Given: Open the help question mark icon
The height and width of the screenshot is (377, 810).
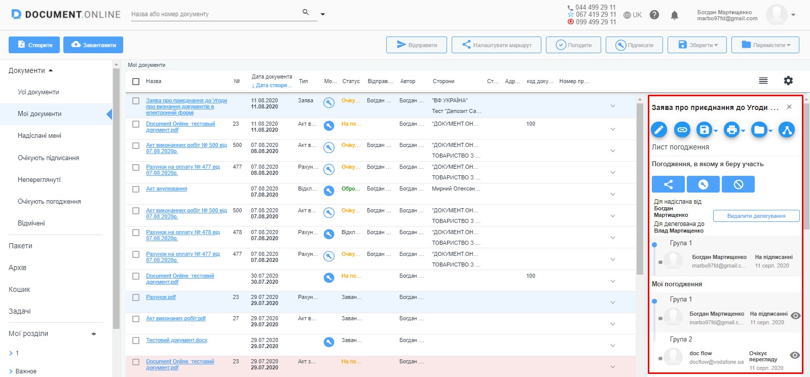Looking at the screenshot, I should [x=654, y=15].
